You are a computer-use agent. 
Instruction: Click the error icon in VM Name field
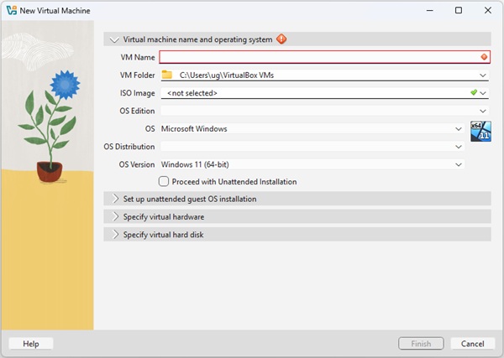[484, 57]
